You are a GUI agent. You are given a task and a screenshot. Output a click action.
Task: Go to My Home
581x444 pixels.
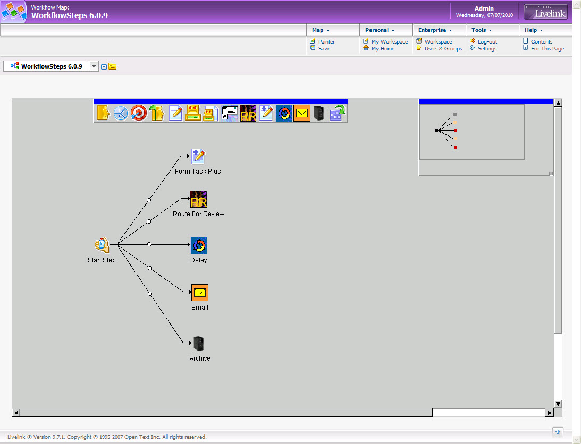383,48
